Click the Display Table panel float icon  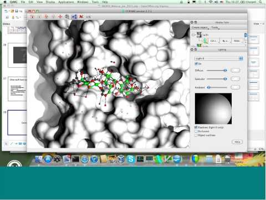tap(196, 22)
